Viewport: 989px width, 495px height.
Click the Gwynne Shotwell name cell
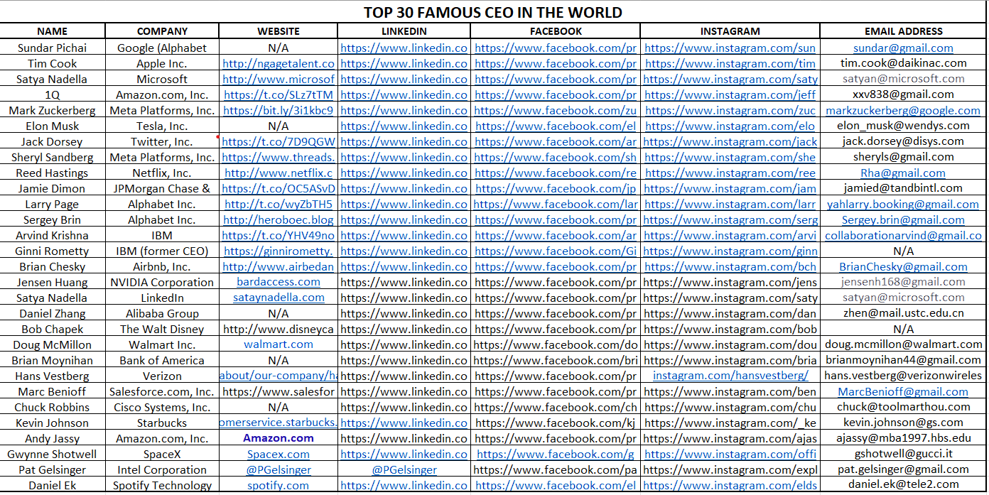(53, 454)
